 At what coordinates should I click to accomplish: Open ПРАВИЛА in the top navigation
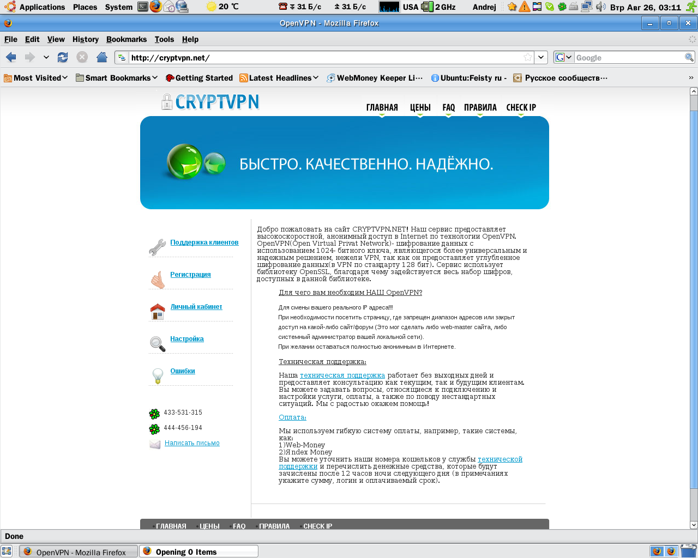[480, 107]
